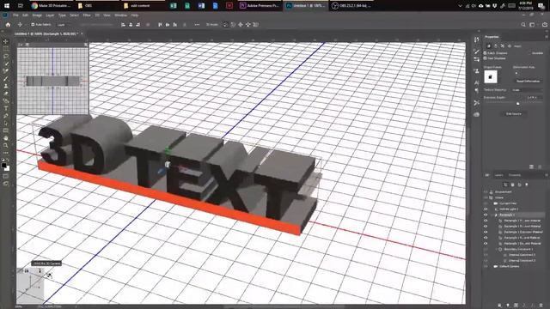Open the Layer dropdown next to Auto-Select

pyautogui.click(x=65, y=25)
